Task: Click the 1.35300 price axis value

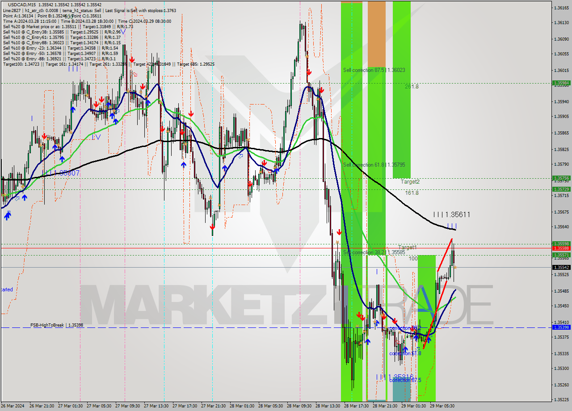Action: [561, 369]
